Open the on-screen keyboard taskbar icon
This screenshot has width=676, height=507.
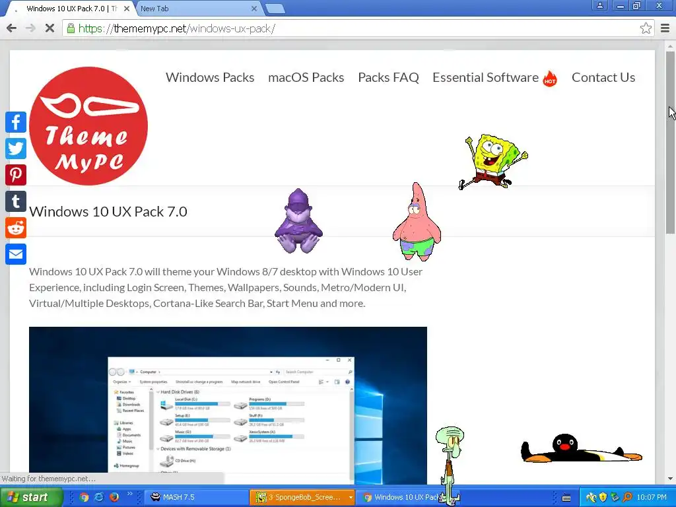click(x=566, y=498)
